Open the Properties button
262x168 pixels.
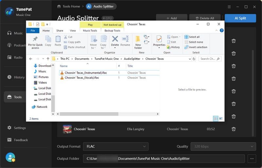(159, 42)
